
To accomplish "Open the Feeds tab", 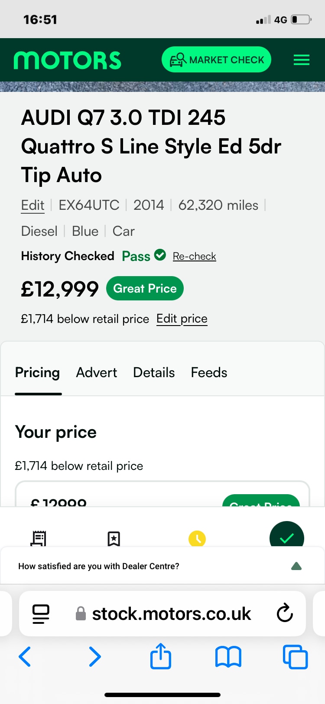I will [x=209, y=372].
